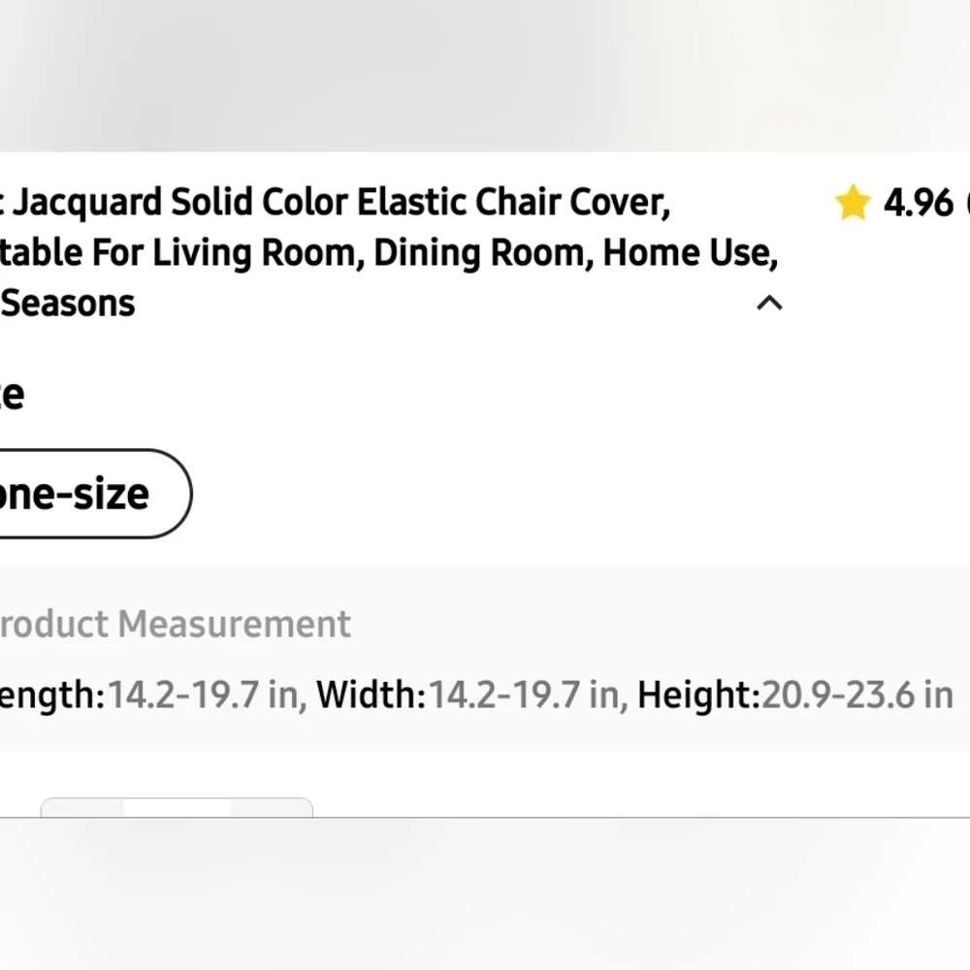Collapse the product title using the chevron
Viewport: 970px width, 970px height.
pos(769,304)
